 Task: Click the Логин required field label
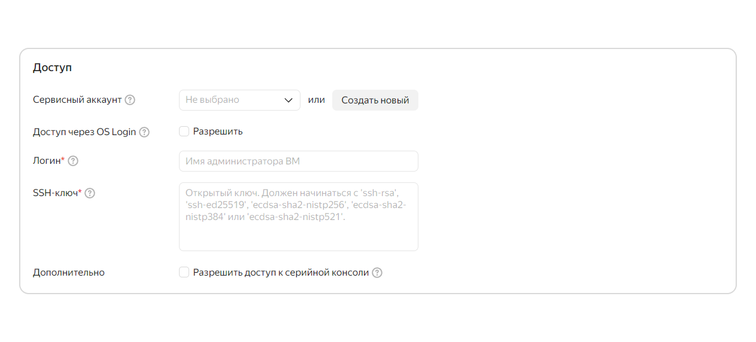click(48, 161)
